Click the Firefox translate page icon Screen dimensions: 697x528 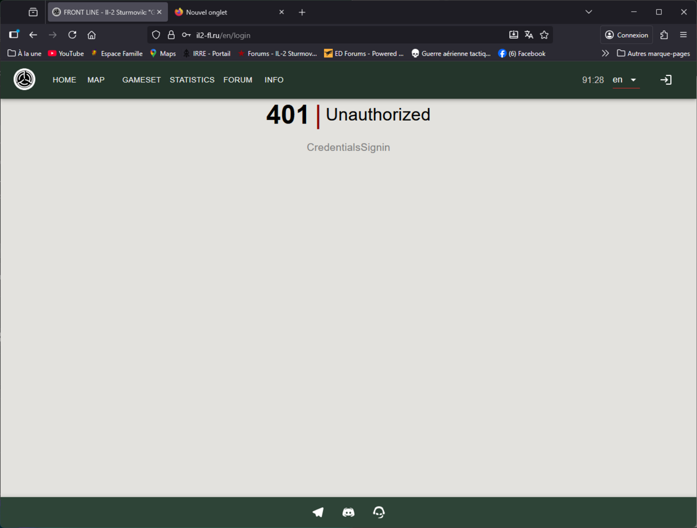529,35
